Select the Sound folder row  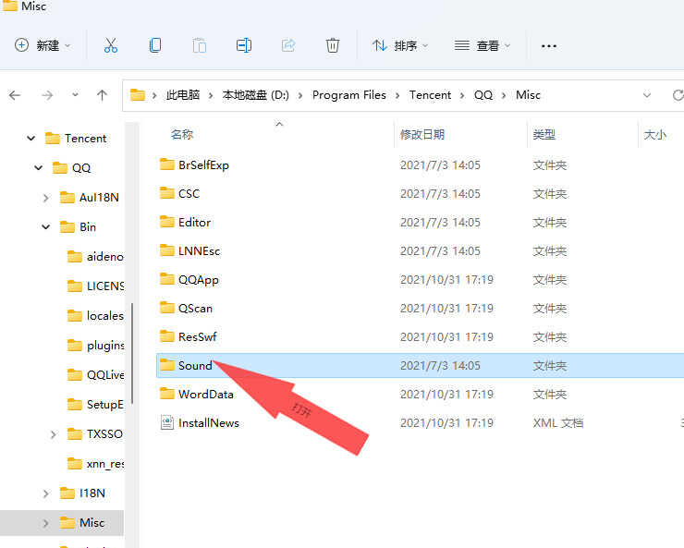point(420,365)
